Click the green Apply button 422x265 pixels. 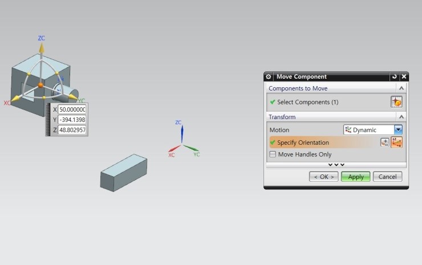pos(356,177)
